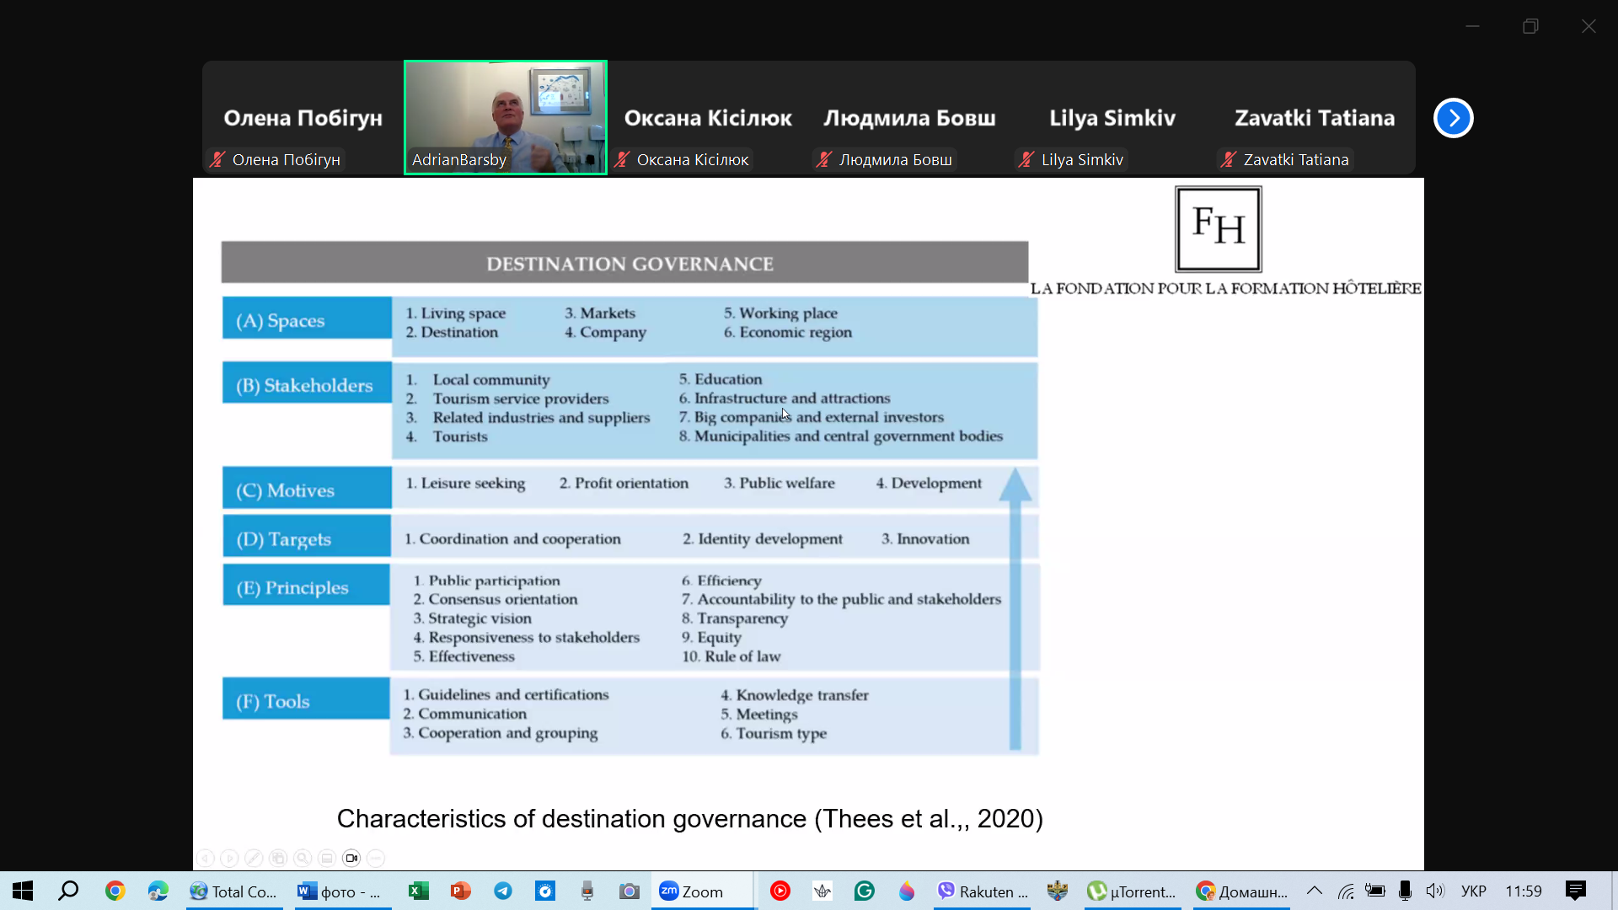Click the see all slides icon
The width and height of the screenshot is (1618, 910).
click(278, 858)
